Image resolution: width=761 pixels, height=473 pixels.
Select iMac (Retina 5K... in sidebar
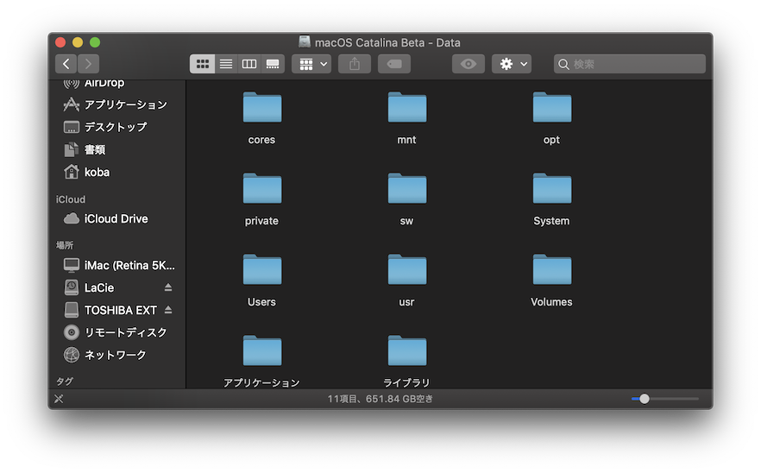[119, 265]
